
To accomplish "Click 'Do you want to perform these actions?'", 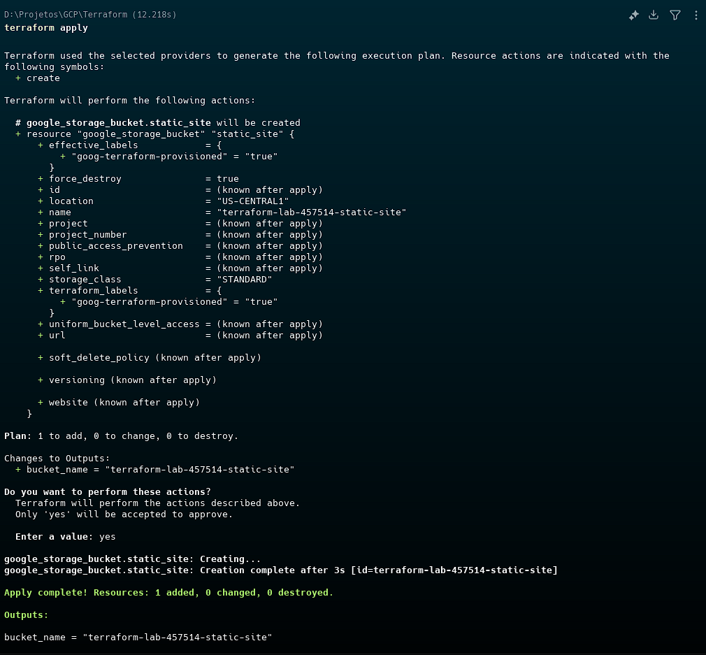I will 107,492.
